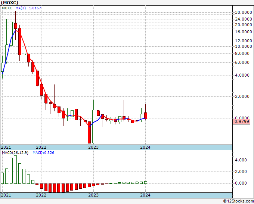Click the 0.000 MACD axis label
The image size is (254, 204).
pos(241,183)
